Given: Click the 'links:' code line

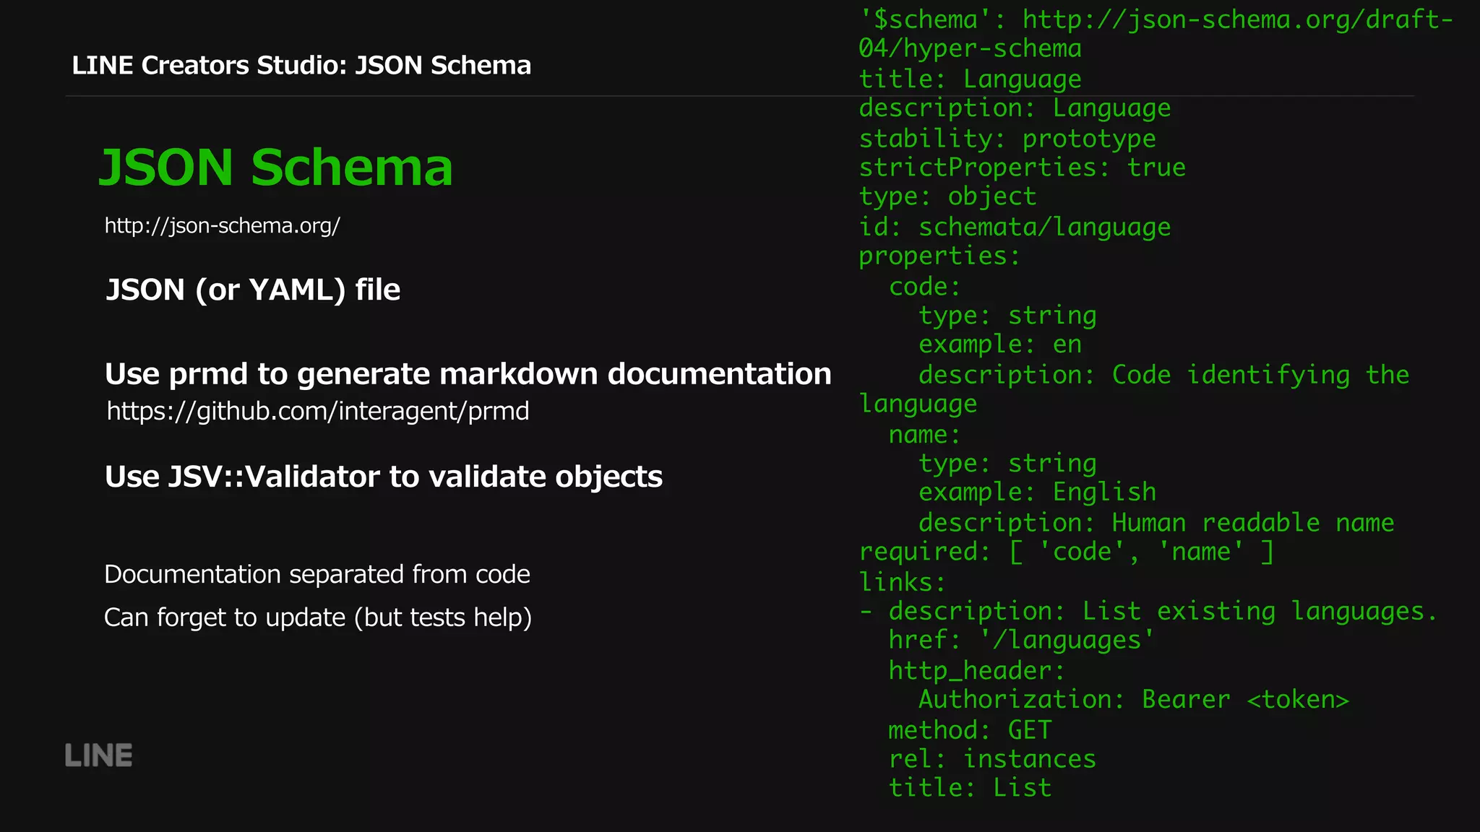Looking at the screenshot, I should (x=902, y=582).
